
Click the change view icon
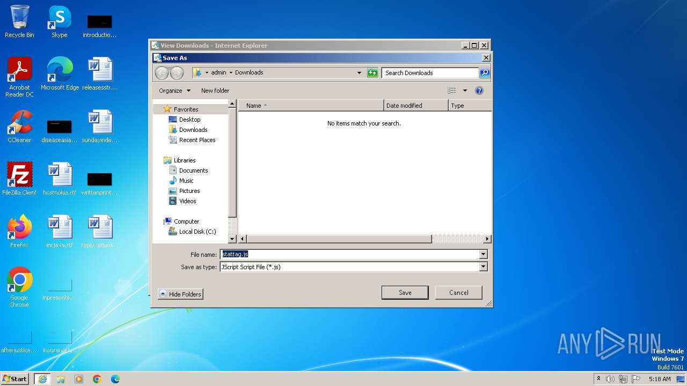pyautogui.click(x=452, y=91)
